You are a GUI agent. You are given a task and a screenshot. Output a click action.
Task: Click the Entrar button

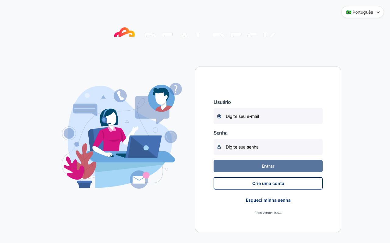pos(268,166)
